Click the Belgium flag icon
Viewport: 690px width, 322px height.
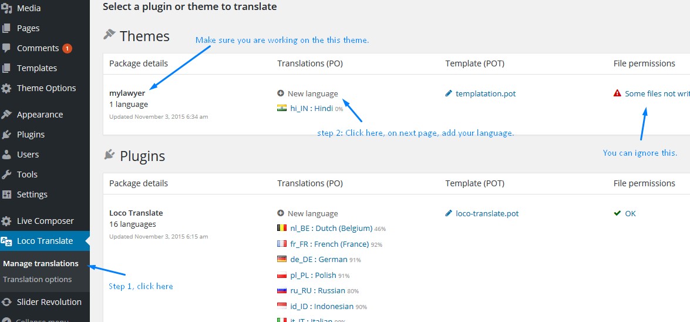coord(282,229)
